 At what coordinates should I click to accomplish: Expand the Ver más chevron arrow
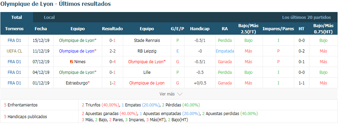tap(180, 94)
